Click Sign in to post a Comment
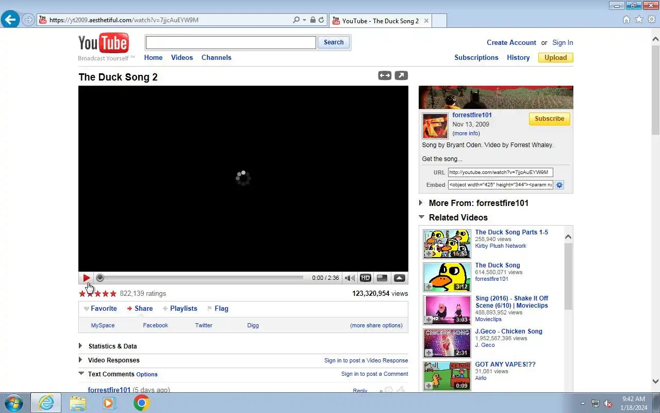This screenshot has height=413, width=660. pos(374,374)
